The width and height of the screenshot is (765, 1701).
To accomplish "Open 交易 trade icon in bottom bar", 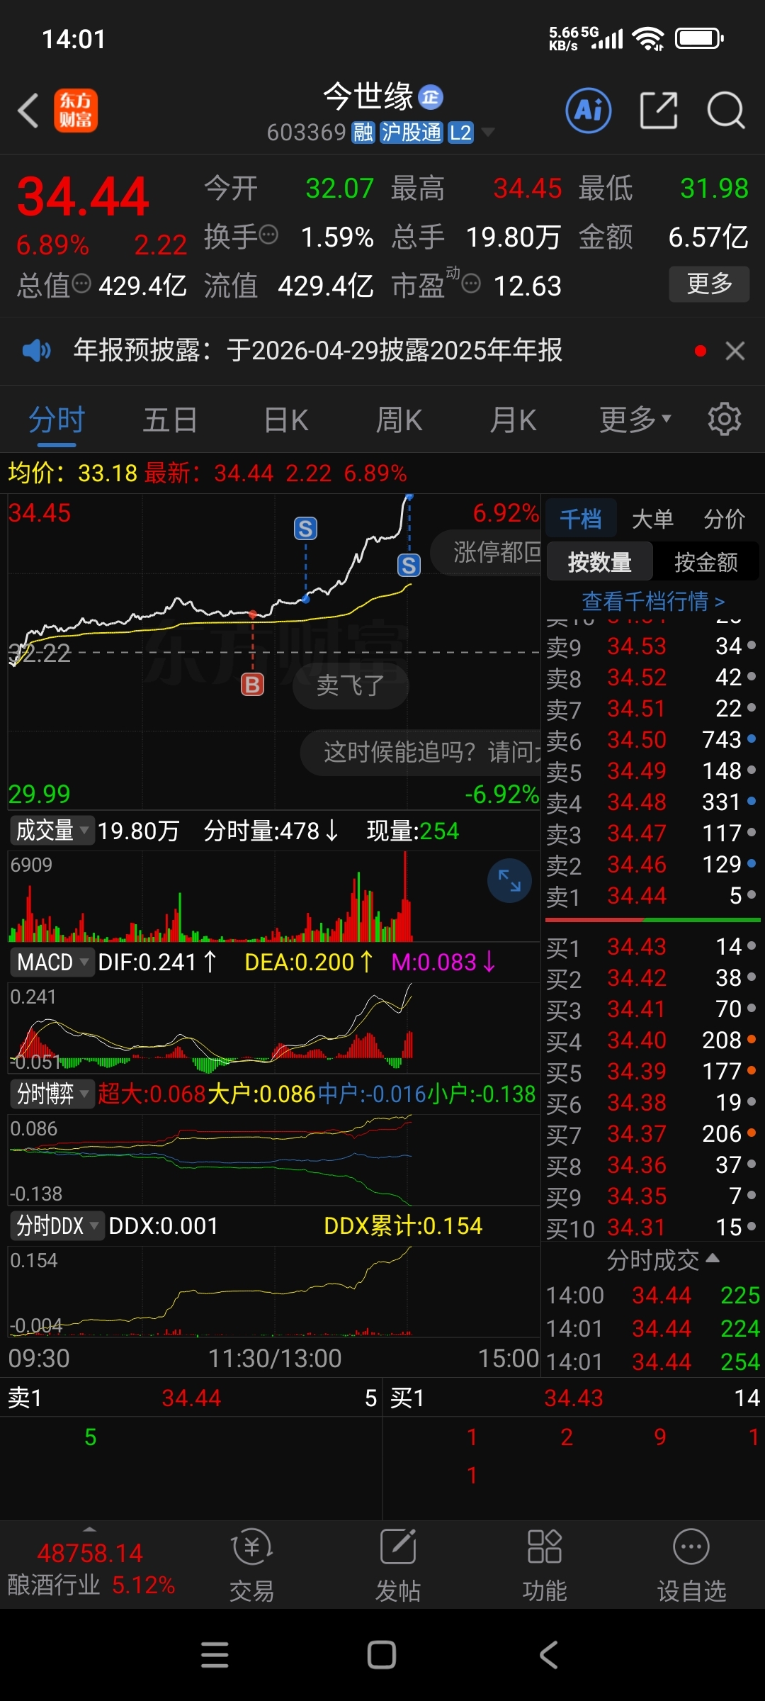I will click(252, 1566).
